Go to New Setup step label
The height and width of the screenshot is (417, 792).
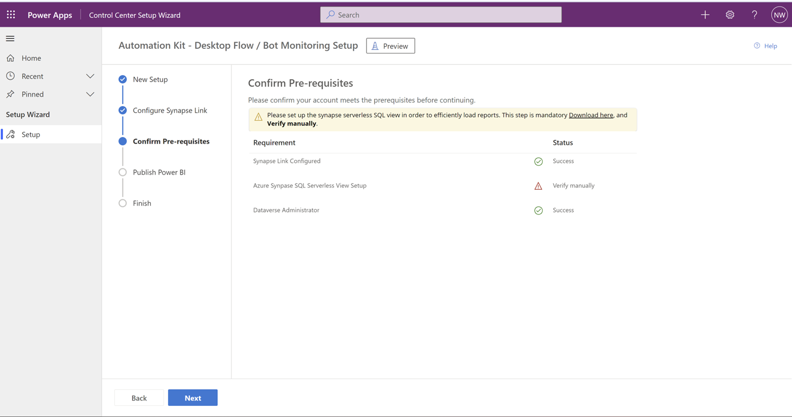pyautogui.click(x=150, y=79)
